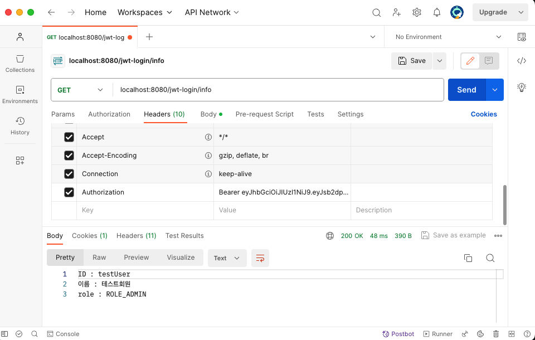The width and height of the screenshot is (535, 340).
Task: Open the tabs overflow chevron
Action: [373, 37]
